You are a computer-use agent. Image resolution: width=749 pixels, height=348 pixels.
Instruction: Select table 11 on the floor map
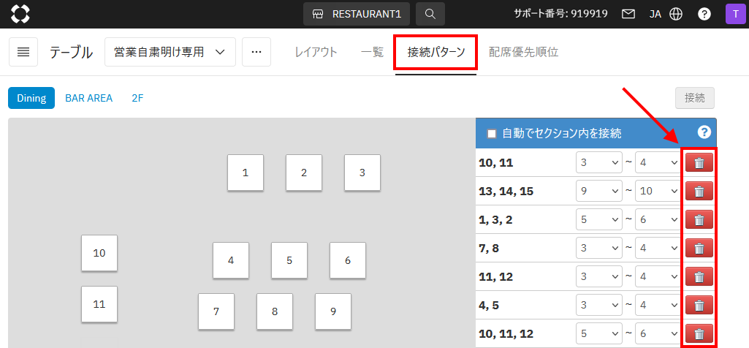[x=99, y=304]
